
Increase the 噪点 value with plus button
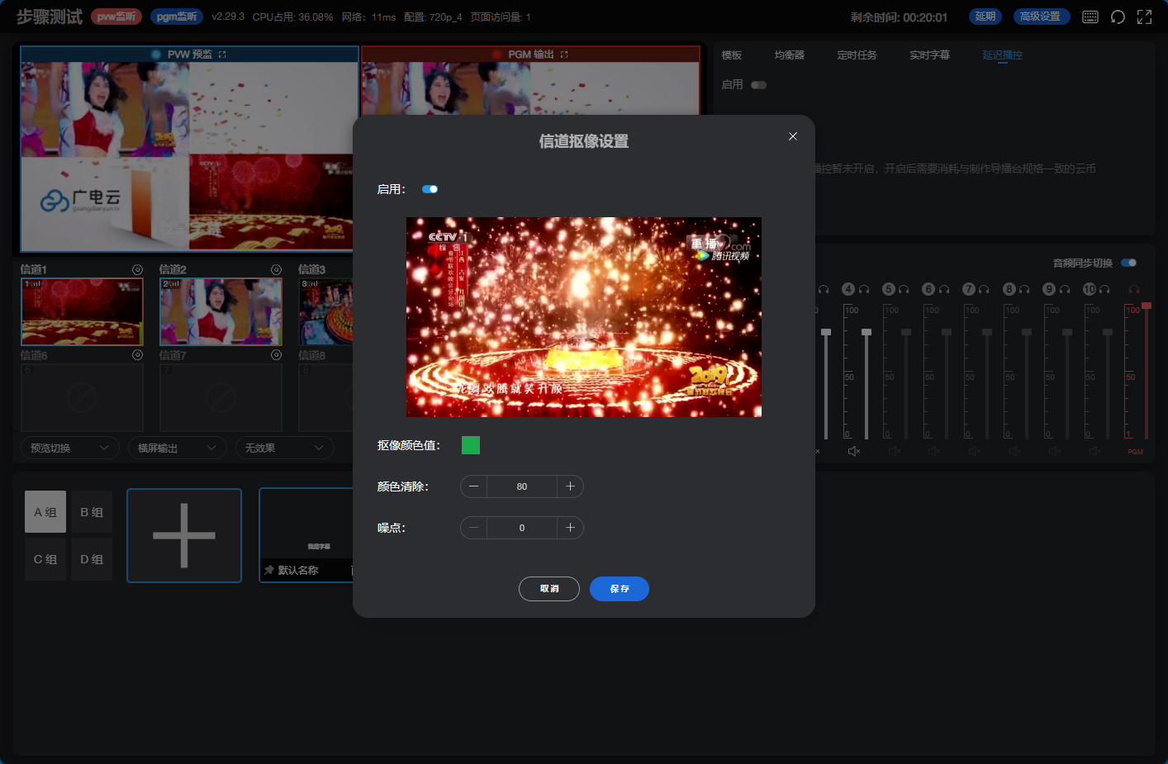coord(570,528)
